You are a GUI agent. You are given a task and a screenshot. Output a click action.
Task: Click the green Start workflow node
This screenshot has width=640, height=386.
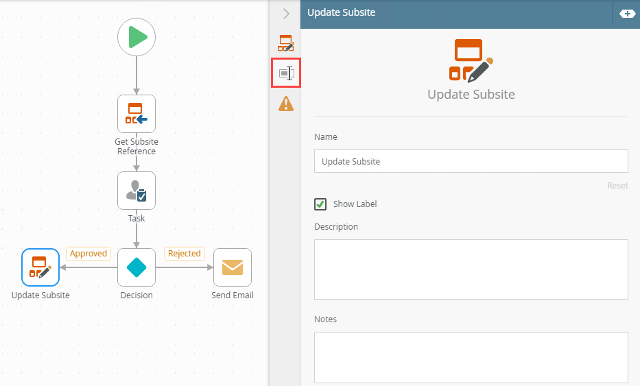click(x=137, y=37)
